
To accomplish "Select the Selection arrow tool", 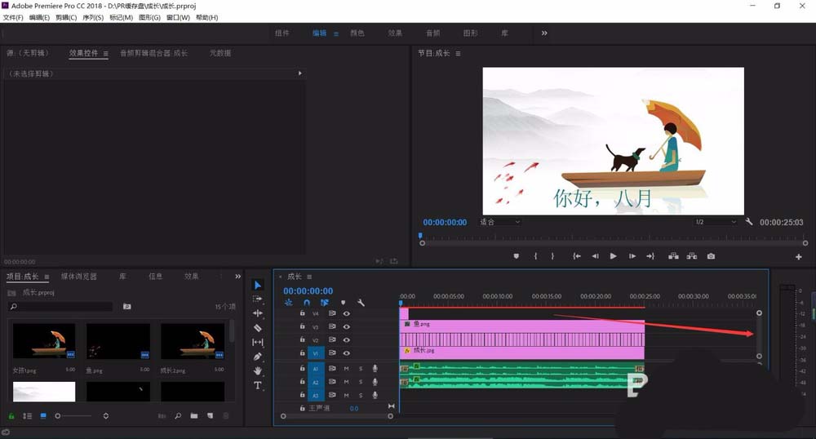I will [258, 285].
